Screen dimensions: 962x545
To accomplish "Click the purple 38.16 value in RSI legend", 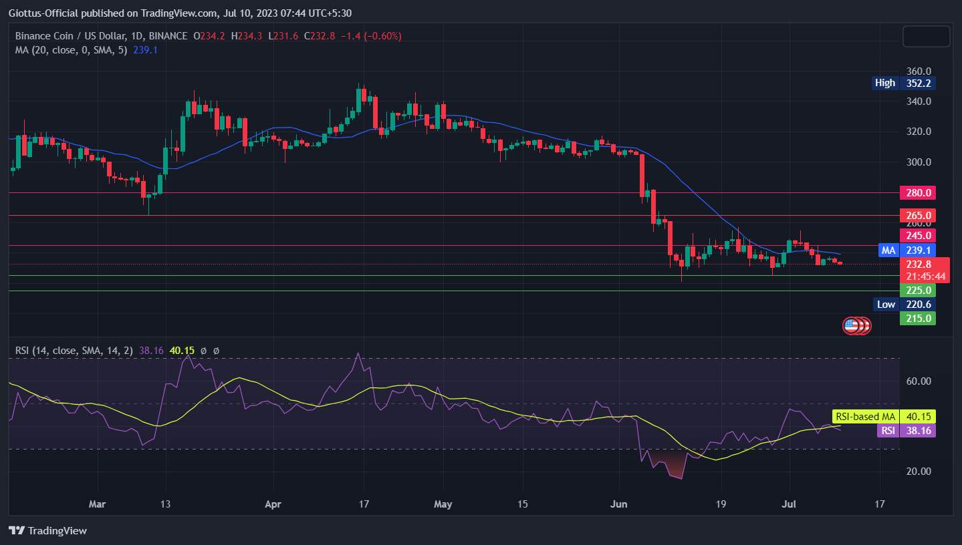I will coord(152,350).
